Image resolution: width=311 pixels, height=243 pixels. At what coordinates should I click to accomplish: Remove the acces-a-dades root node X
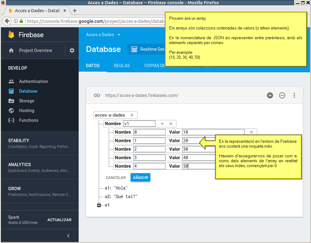132,115
